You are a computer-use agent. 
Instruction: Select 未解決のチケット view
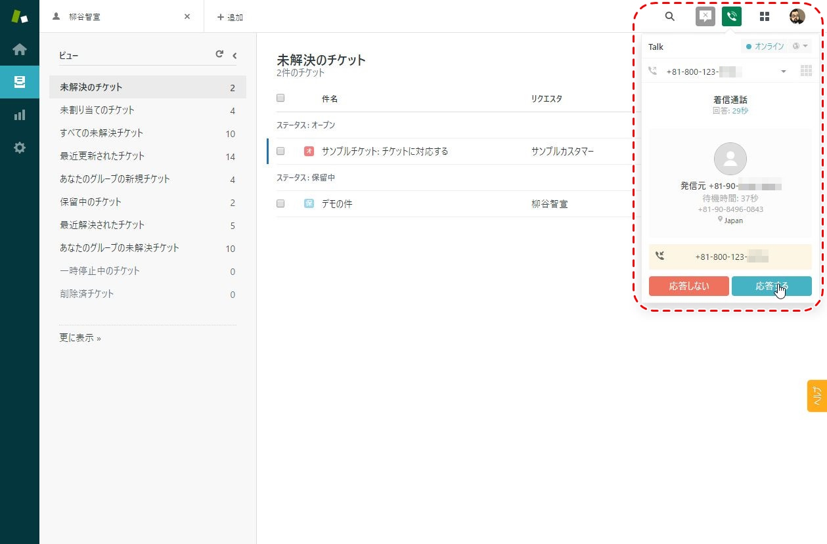(x=148, y=87)
